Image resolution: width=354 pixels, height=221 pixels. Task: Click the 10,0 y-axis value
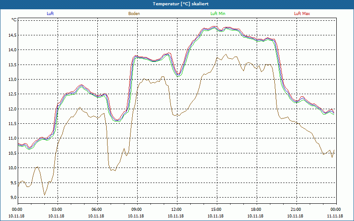pyautogui.click(x=13, y=168)
